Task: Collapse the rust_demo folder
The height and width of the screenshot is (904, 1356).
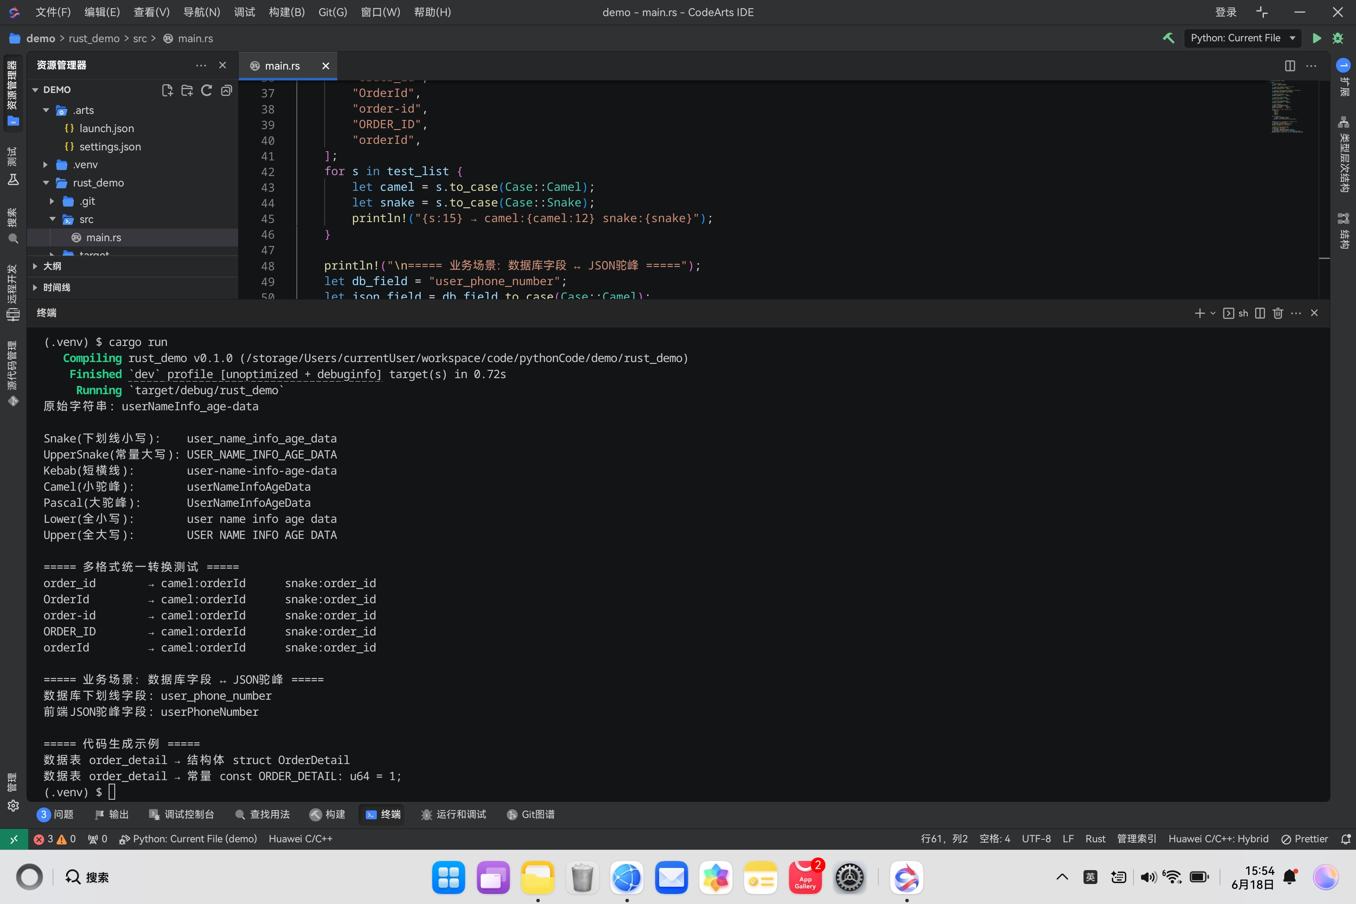Action: [46, 183]
